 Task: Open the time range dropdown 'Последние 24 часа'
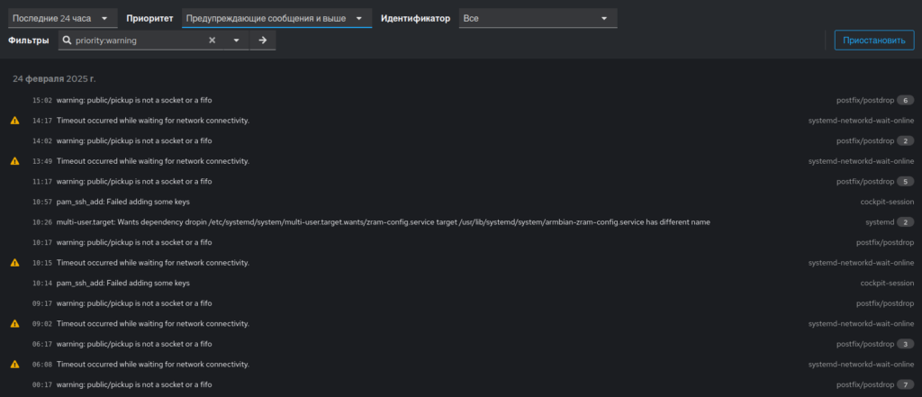point(62,18)
